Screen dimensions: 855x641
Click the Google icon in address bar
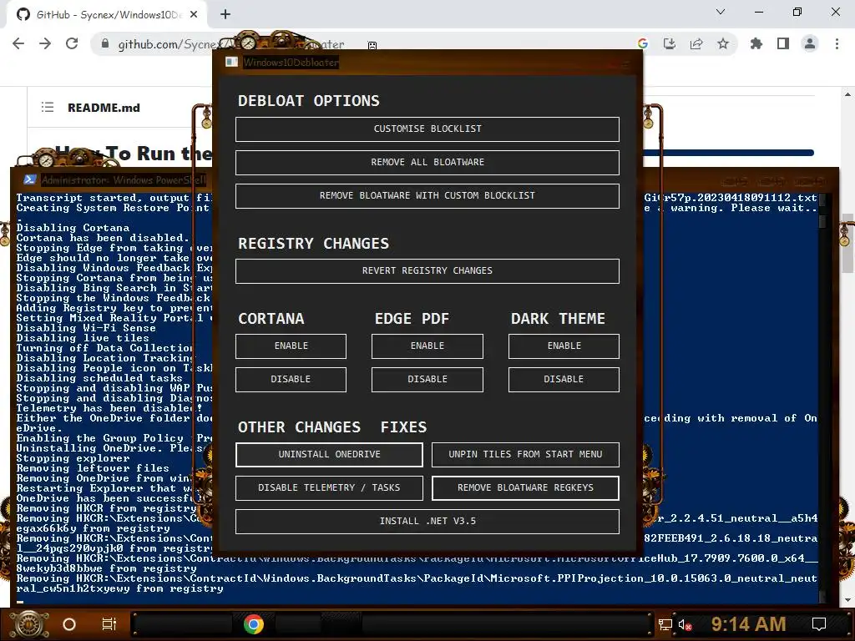(643, 43)
